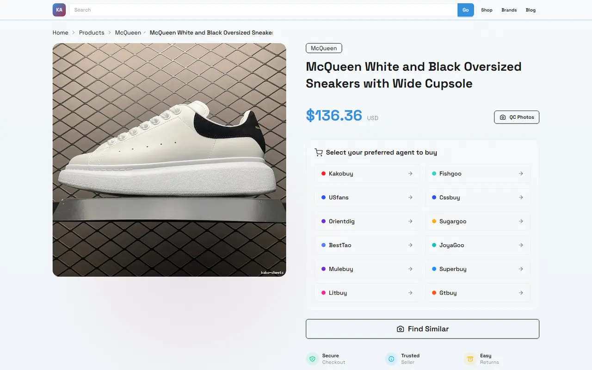This screenshot has height=370, width=592.
Task: Click the Trusted Seller info icon
Action: (x=391, y=359)
